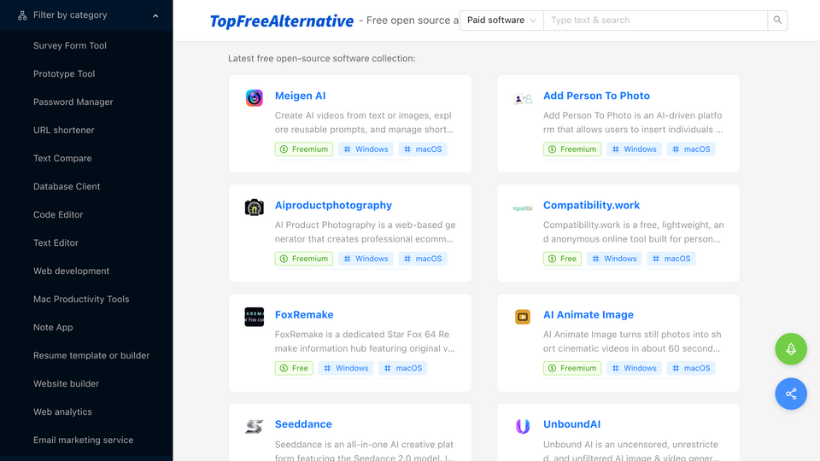Click the FoxRemake description text

pos(365,341)
